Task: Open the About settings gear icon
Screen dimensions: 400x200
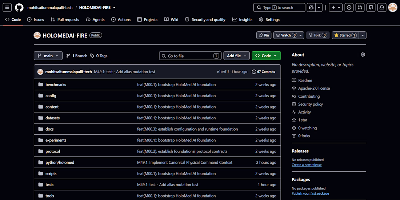Action: tap(363, 54)
